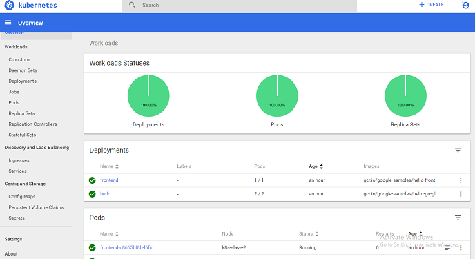Sort Pods table by Status

(309, 234)
